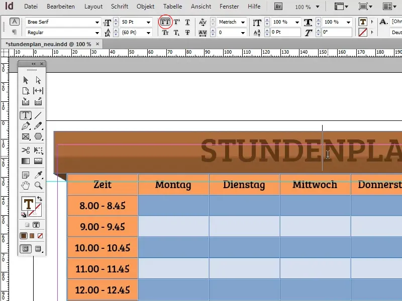Close the stundenplan_neu.indd document tab
402x301 pixels.
(x=97, y=44)
